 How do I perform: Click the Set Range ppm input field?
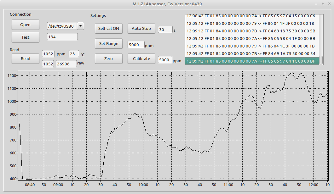pos(136,45)
